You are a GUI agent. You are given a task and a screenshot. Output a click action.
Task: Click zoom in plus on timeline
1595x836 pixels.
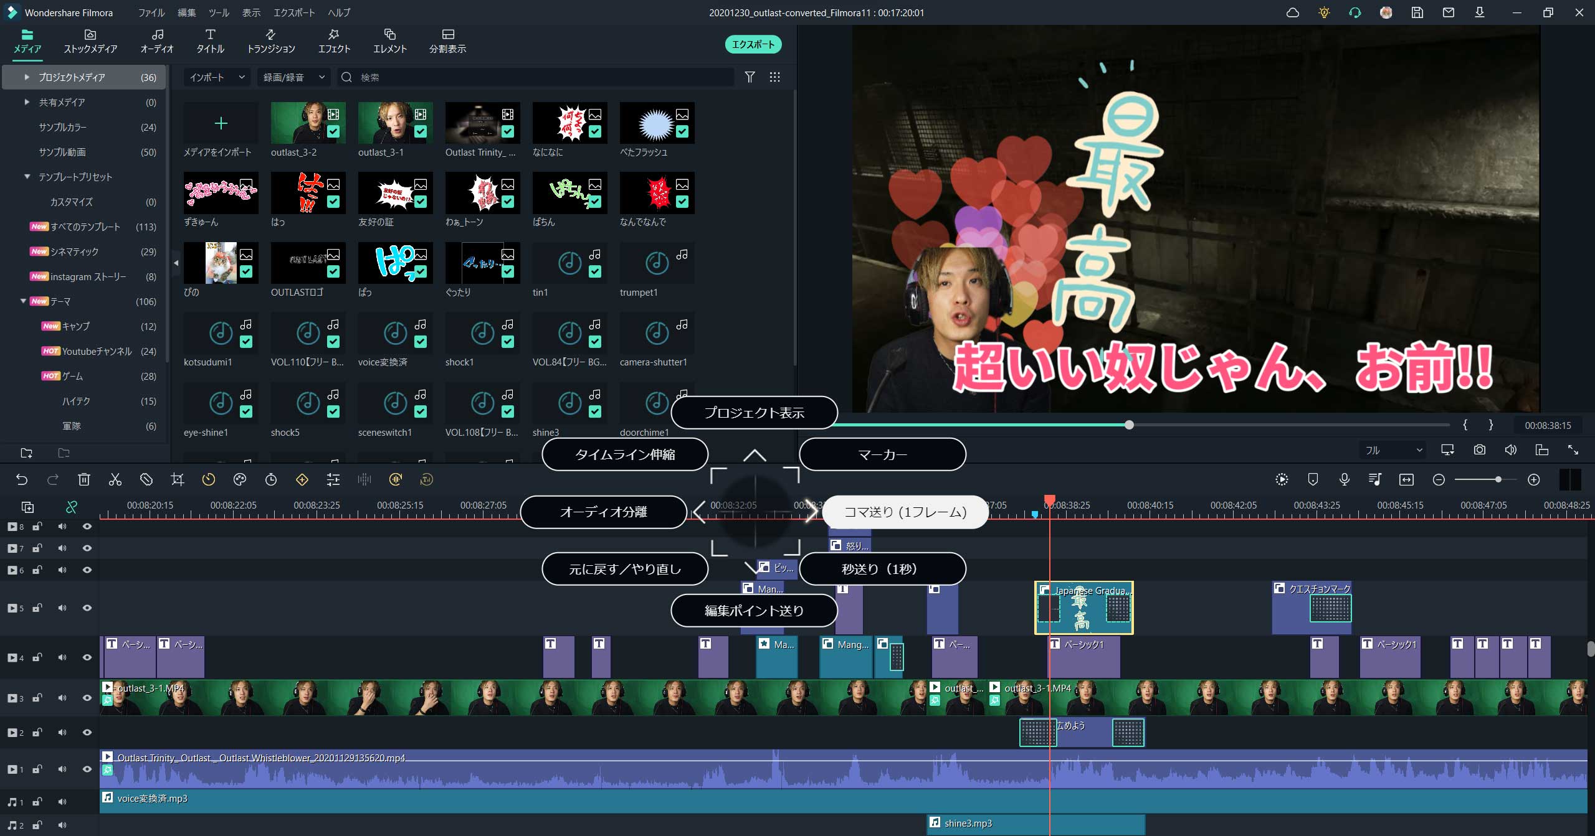(1534, 479)
